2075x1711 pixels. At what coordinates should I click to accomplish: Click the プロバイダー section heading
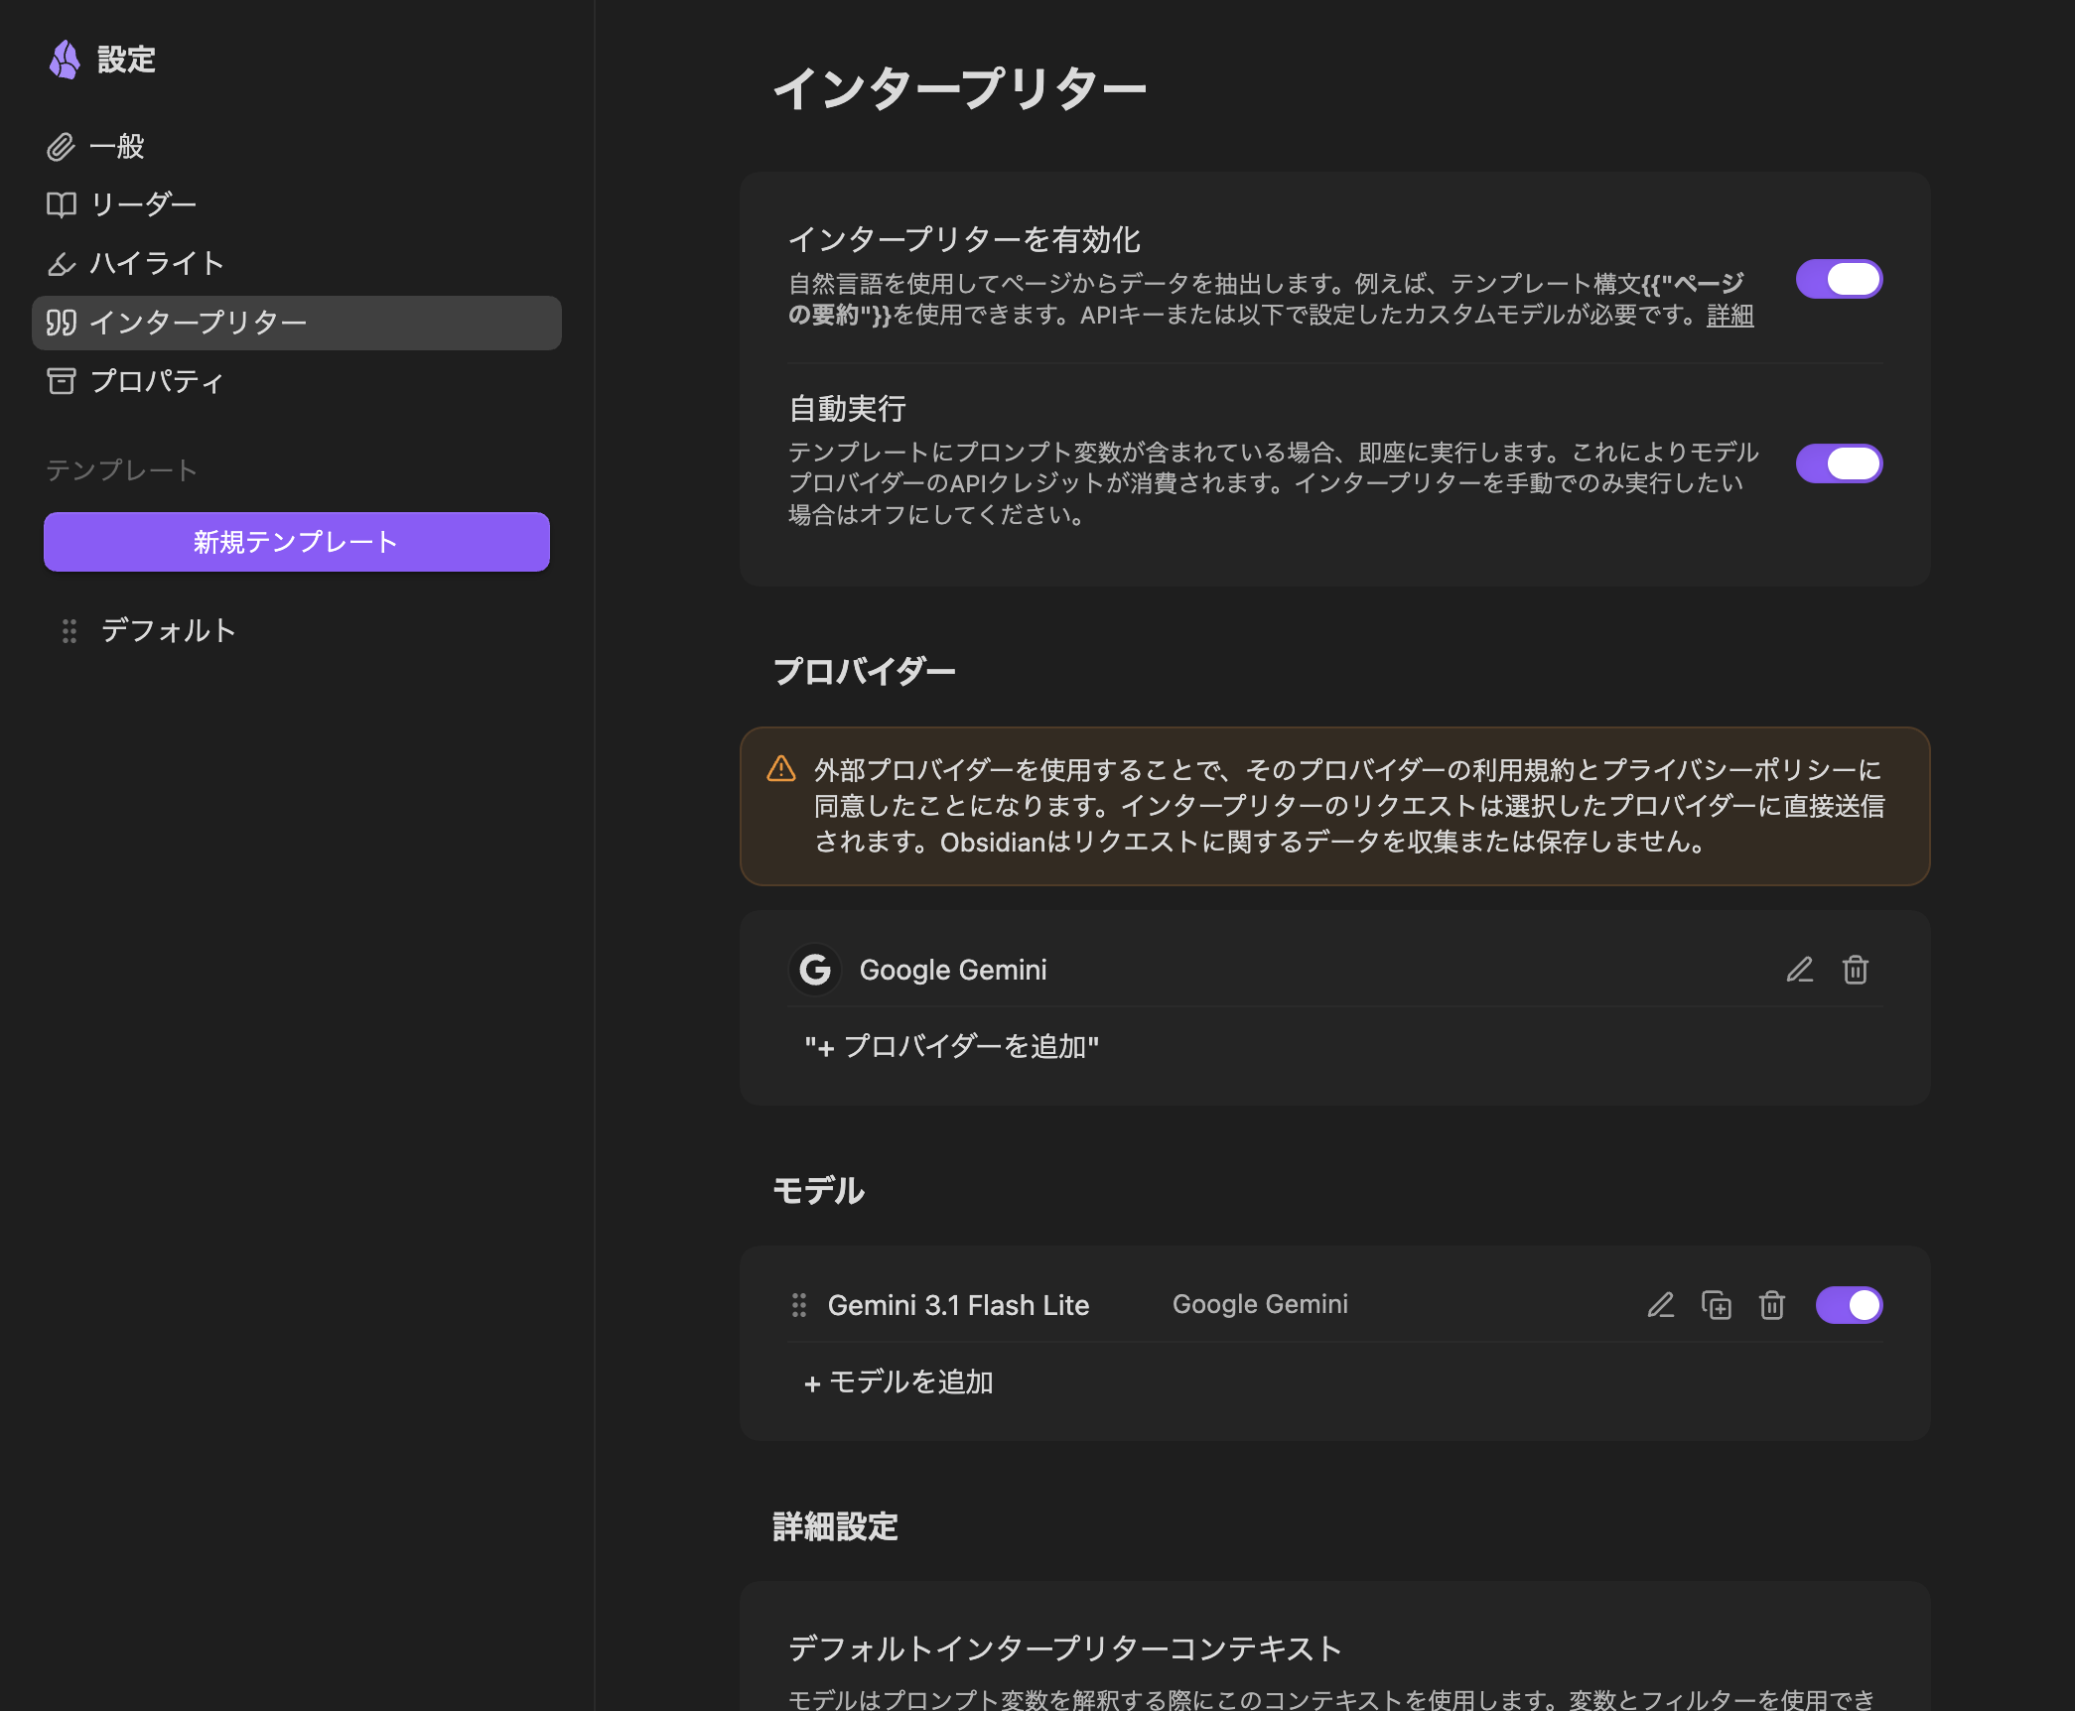coord(865,672)
